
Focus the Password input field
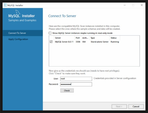tap(76, 84)
